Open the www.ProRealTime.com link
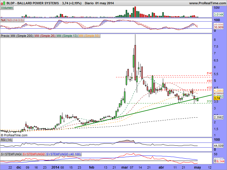 [x=207, y=3]
